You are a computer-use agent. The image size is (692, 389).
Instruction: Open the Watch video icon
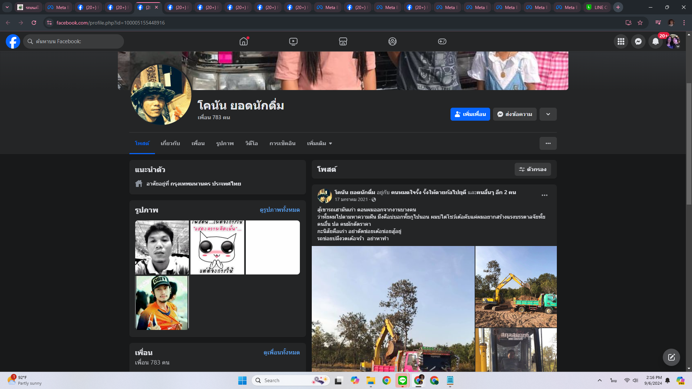coord(293,41)
